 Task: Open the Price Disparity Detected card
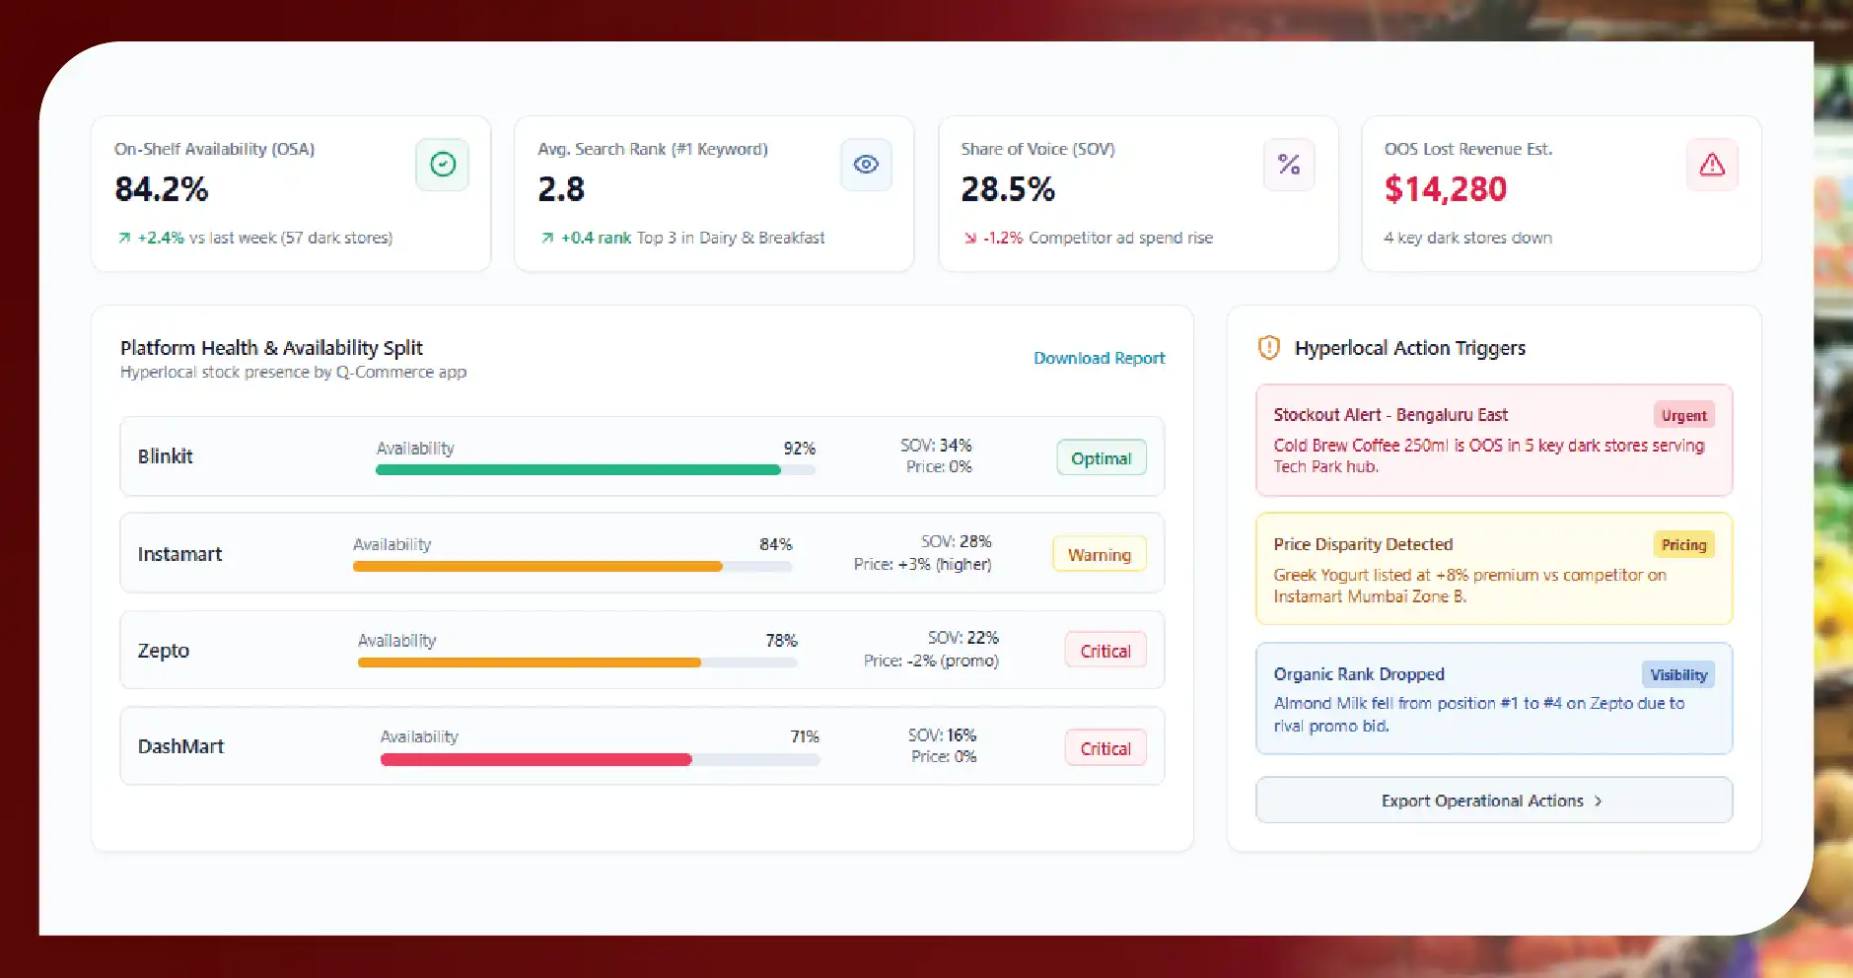[x=1493, y=569]
